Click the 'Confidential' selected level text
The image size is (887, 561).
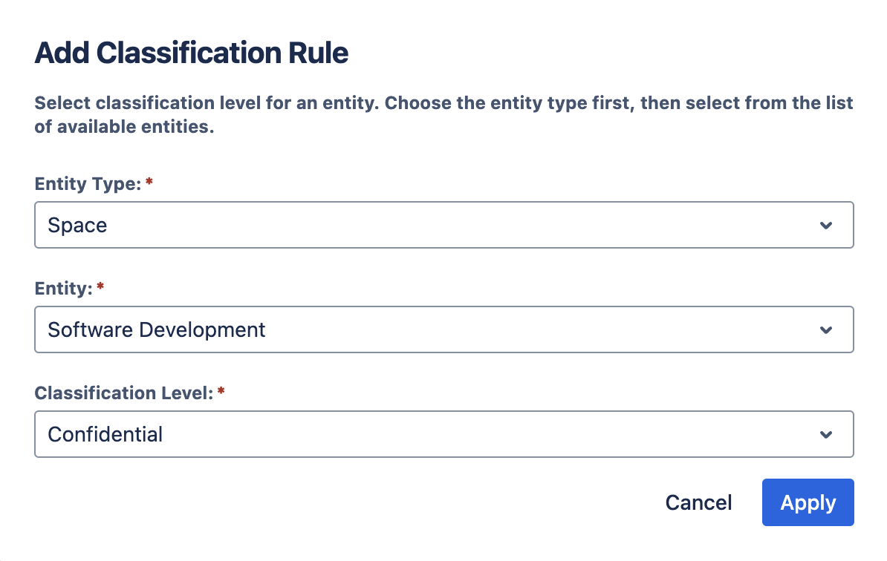point(105,435)
